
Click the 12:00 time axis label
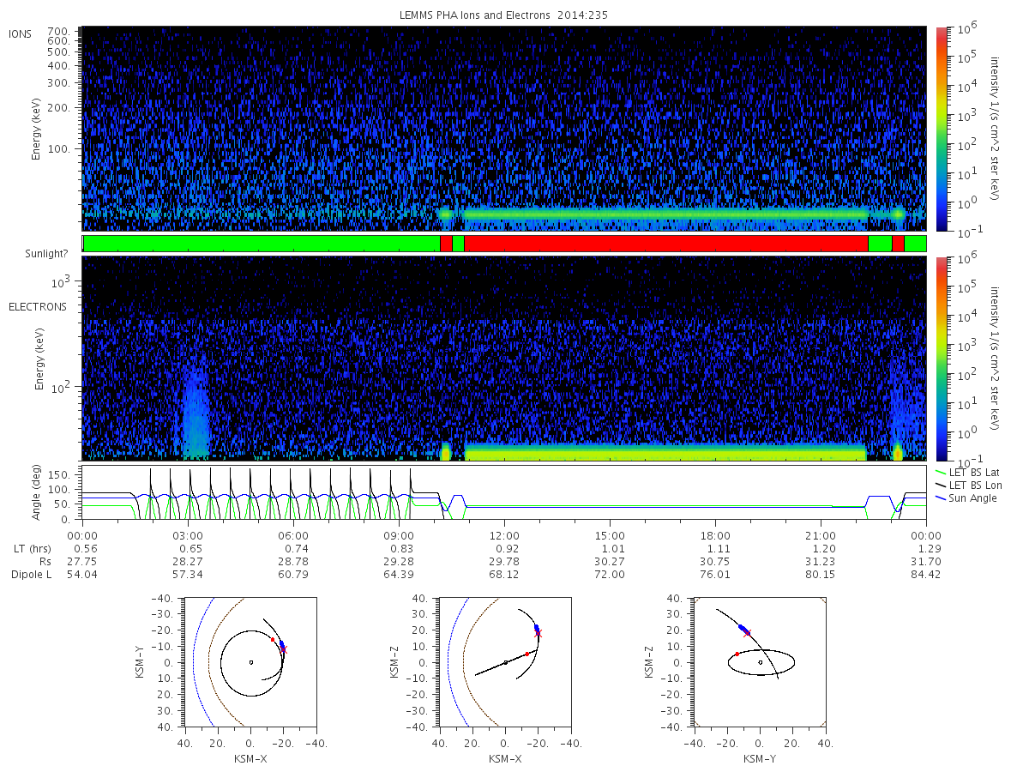click(x=504, y=534)
